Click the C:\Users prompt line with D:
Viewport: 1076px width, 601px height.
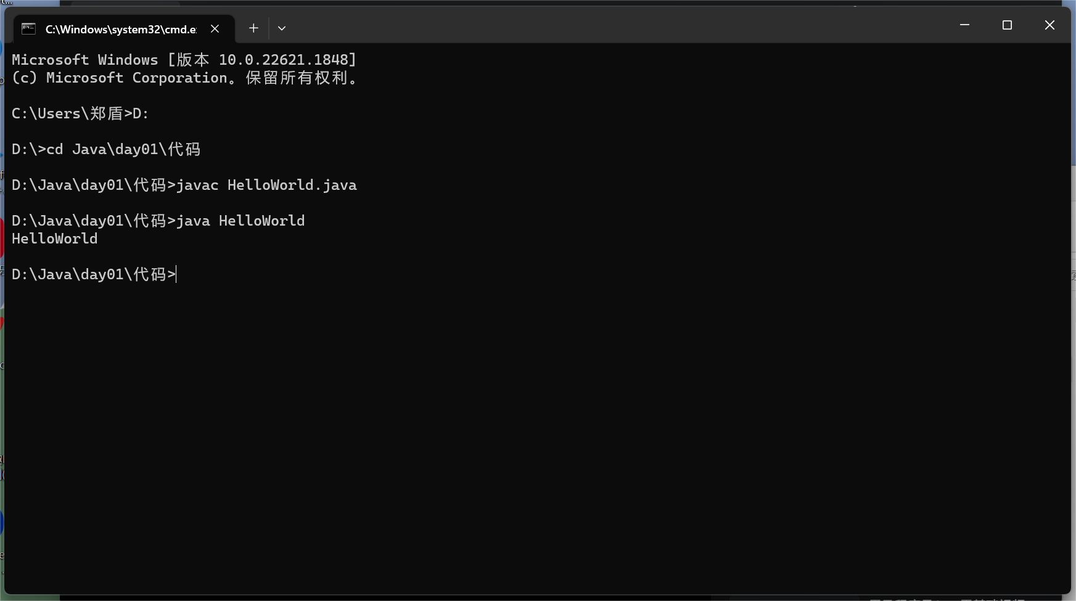coord(80,114)
